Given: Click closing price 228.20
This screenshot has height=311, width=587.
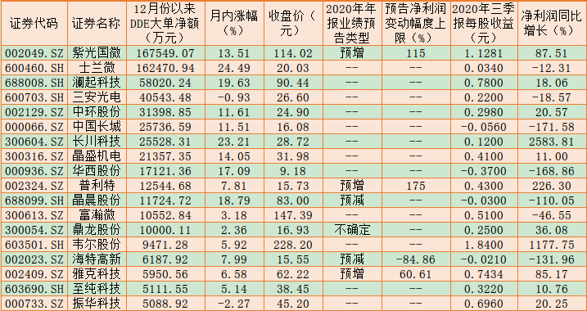Looking at the screenshot, I should pyautogui.click(x=293, y=245).
